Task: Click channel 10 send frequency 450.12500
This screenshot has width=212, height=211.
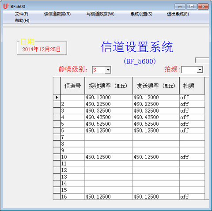Action: click(x=156, y=157)
